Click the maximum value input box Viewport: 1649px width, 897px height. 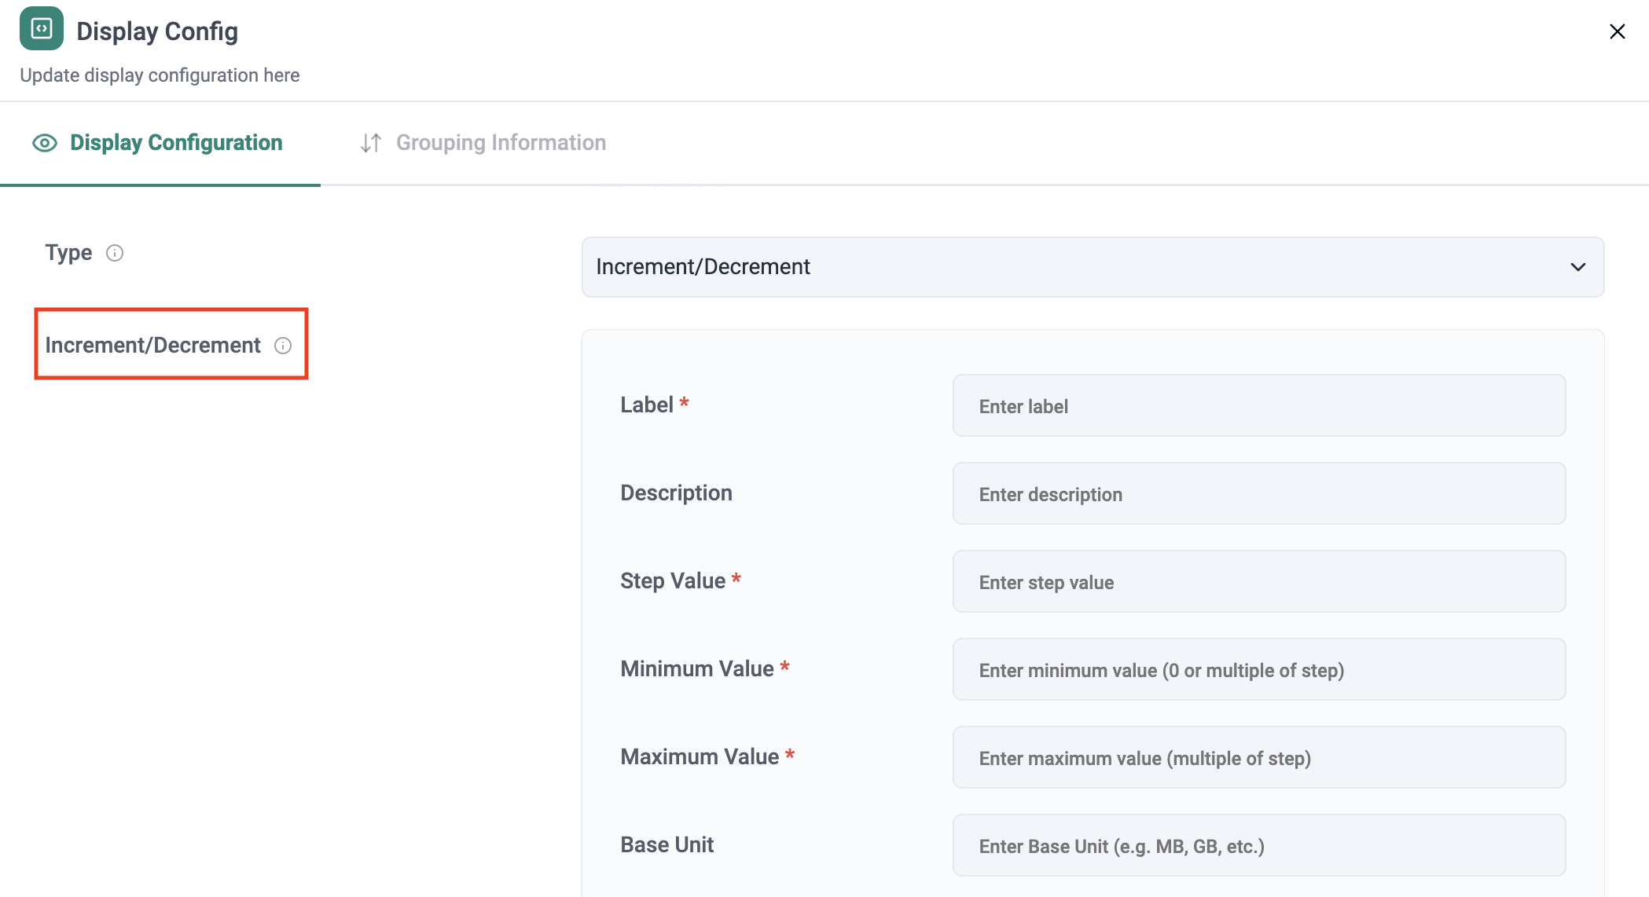pyautogui.click(x=1258, y=758)
